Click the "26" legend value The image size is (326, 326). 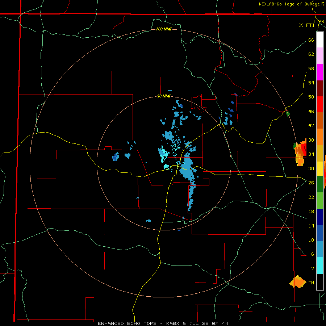311,183
